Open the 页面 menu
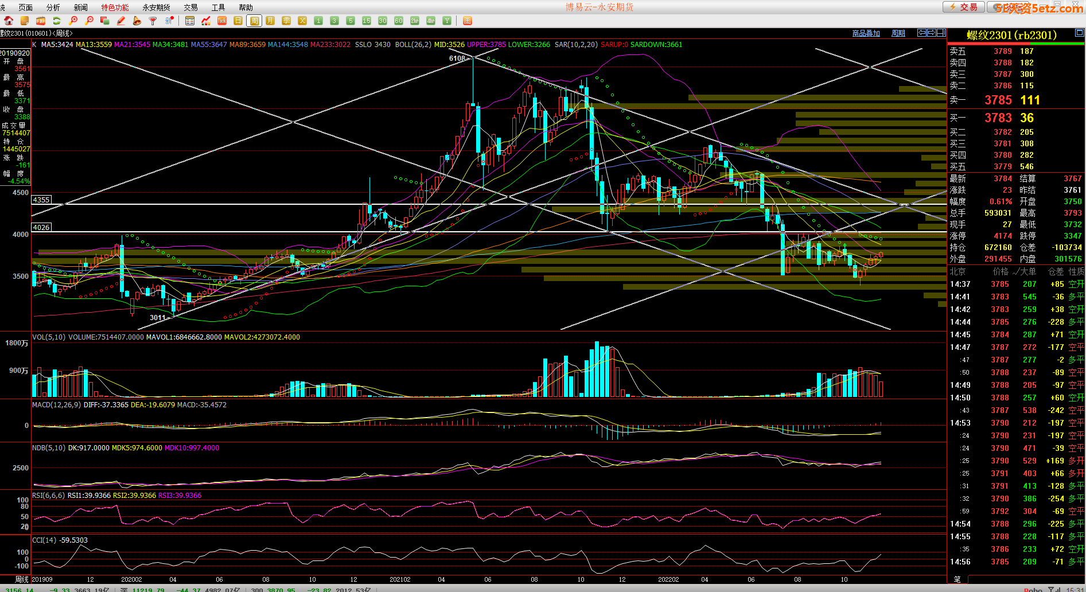 (25, 7)
